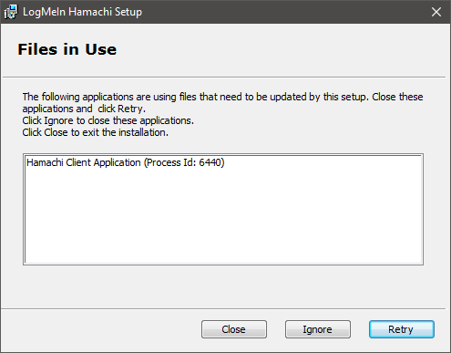Click the first line of the instruction text
This screenshot has height=353, width=451.
[x=222, y=97]
